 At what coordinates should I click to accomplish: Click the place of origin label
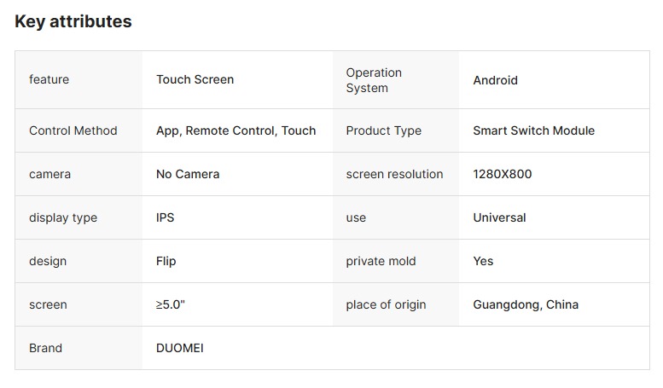point(386,304)
